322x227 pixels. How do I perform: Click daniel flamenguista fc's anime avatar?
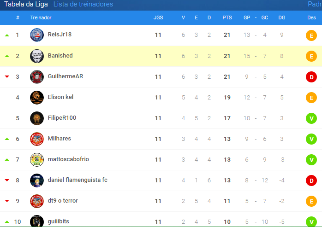coord(37,180)
